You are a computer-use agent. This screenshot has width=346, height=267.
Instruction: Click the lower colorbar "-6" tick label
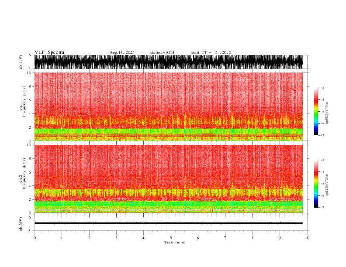322,195
